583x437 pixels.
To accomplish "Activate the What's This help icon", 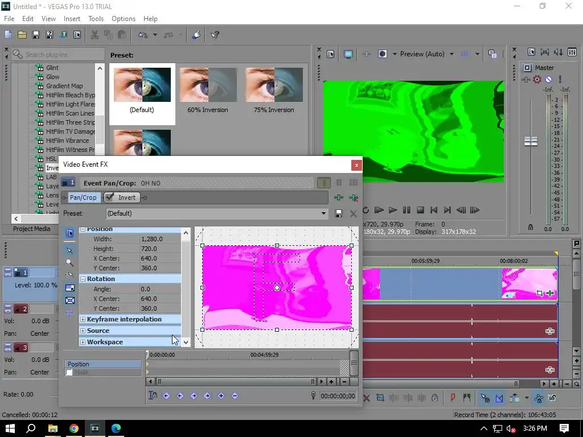I will click(x=215, y=35).
